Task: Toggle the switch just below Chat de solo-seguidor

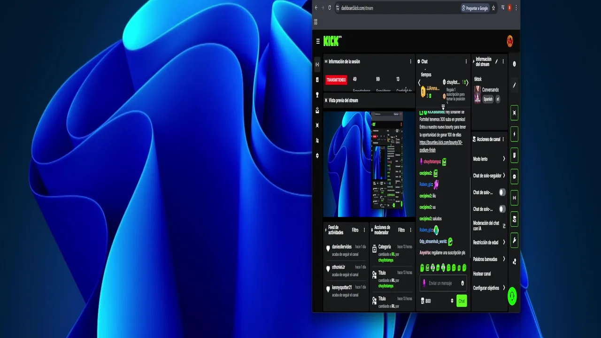Action: [502, 192]
